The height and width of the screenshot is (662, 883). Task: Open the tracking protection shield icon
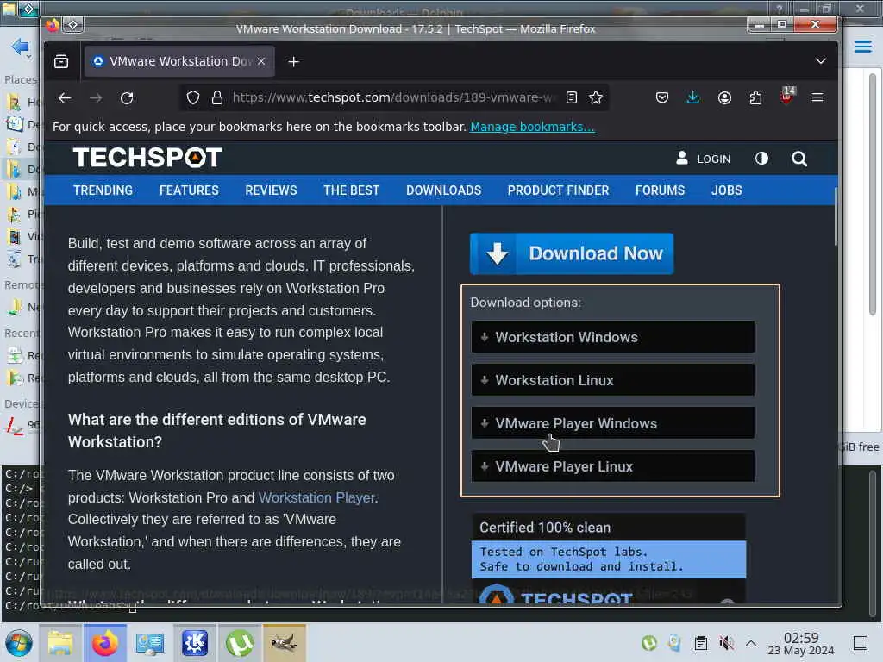click(193, 98)
